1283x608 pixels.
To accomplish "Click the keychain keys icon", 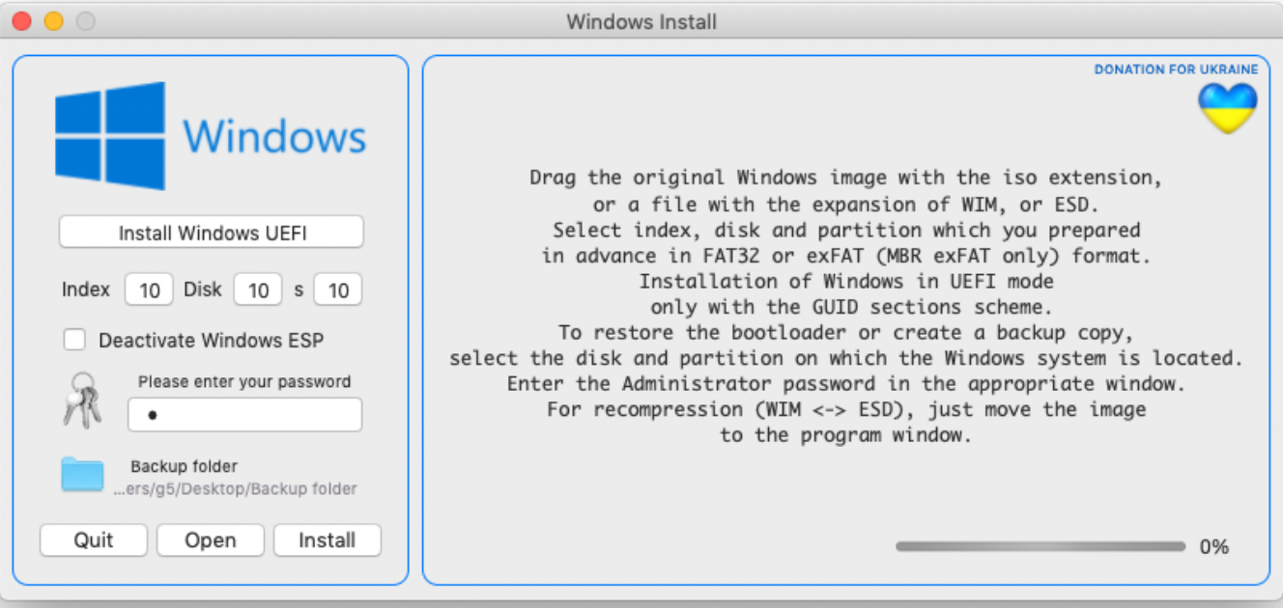I will click(83, 400).
